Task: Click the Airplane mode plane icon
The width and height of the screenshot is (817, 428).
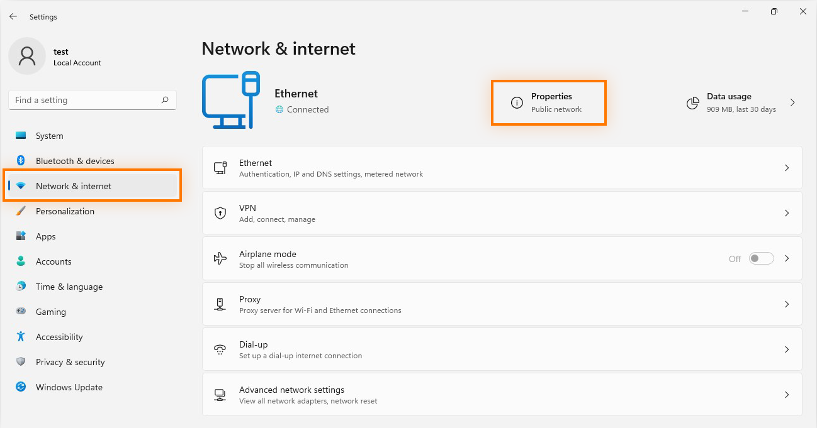Action: pos(220,258)
